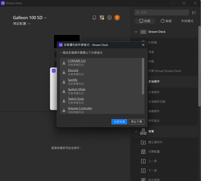The image size is (201, 181).
Task: Open the Discord plugin link
Action: [x=73, y=70]
